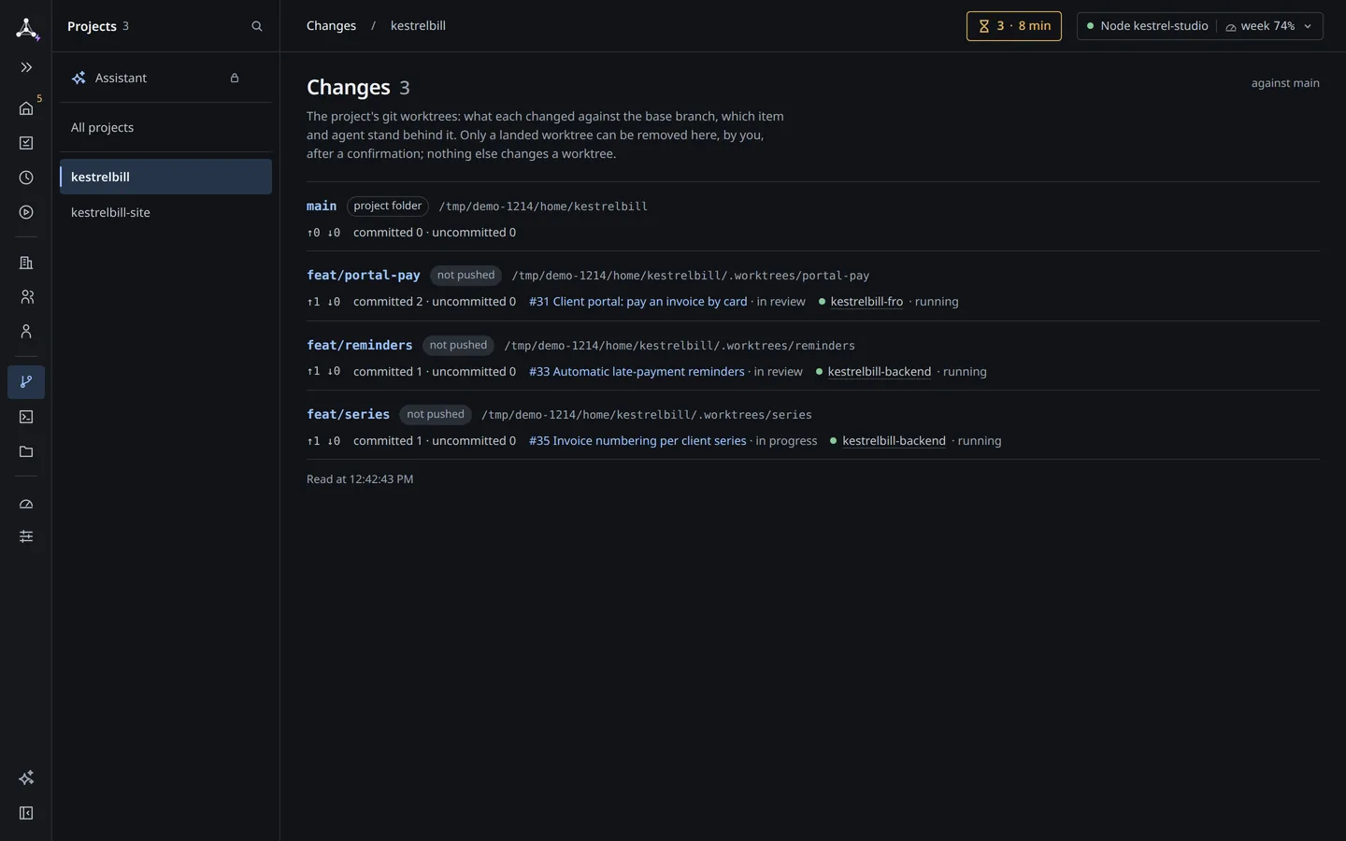Search projects with the magnifier icon

click(x=257, y=26)
